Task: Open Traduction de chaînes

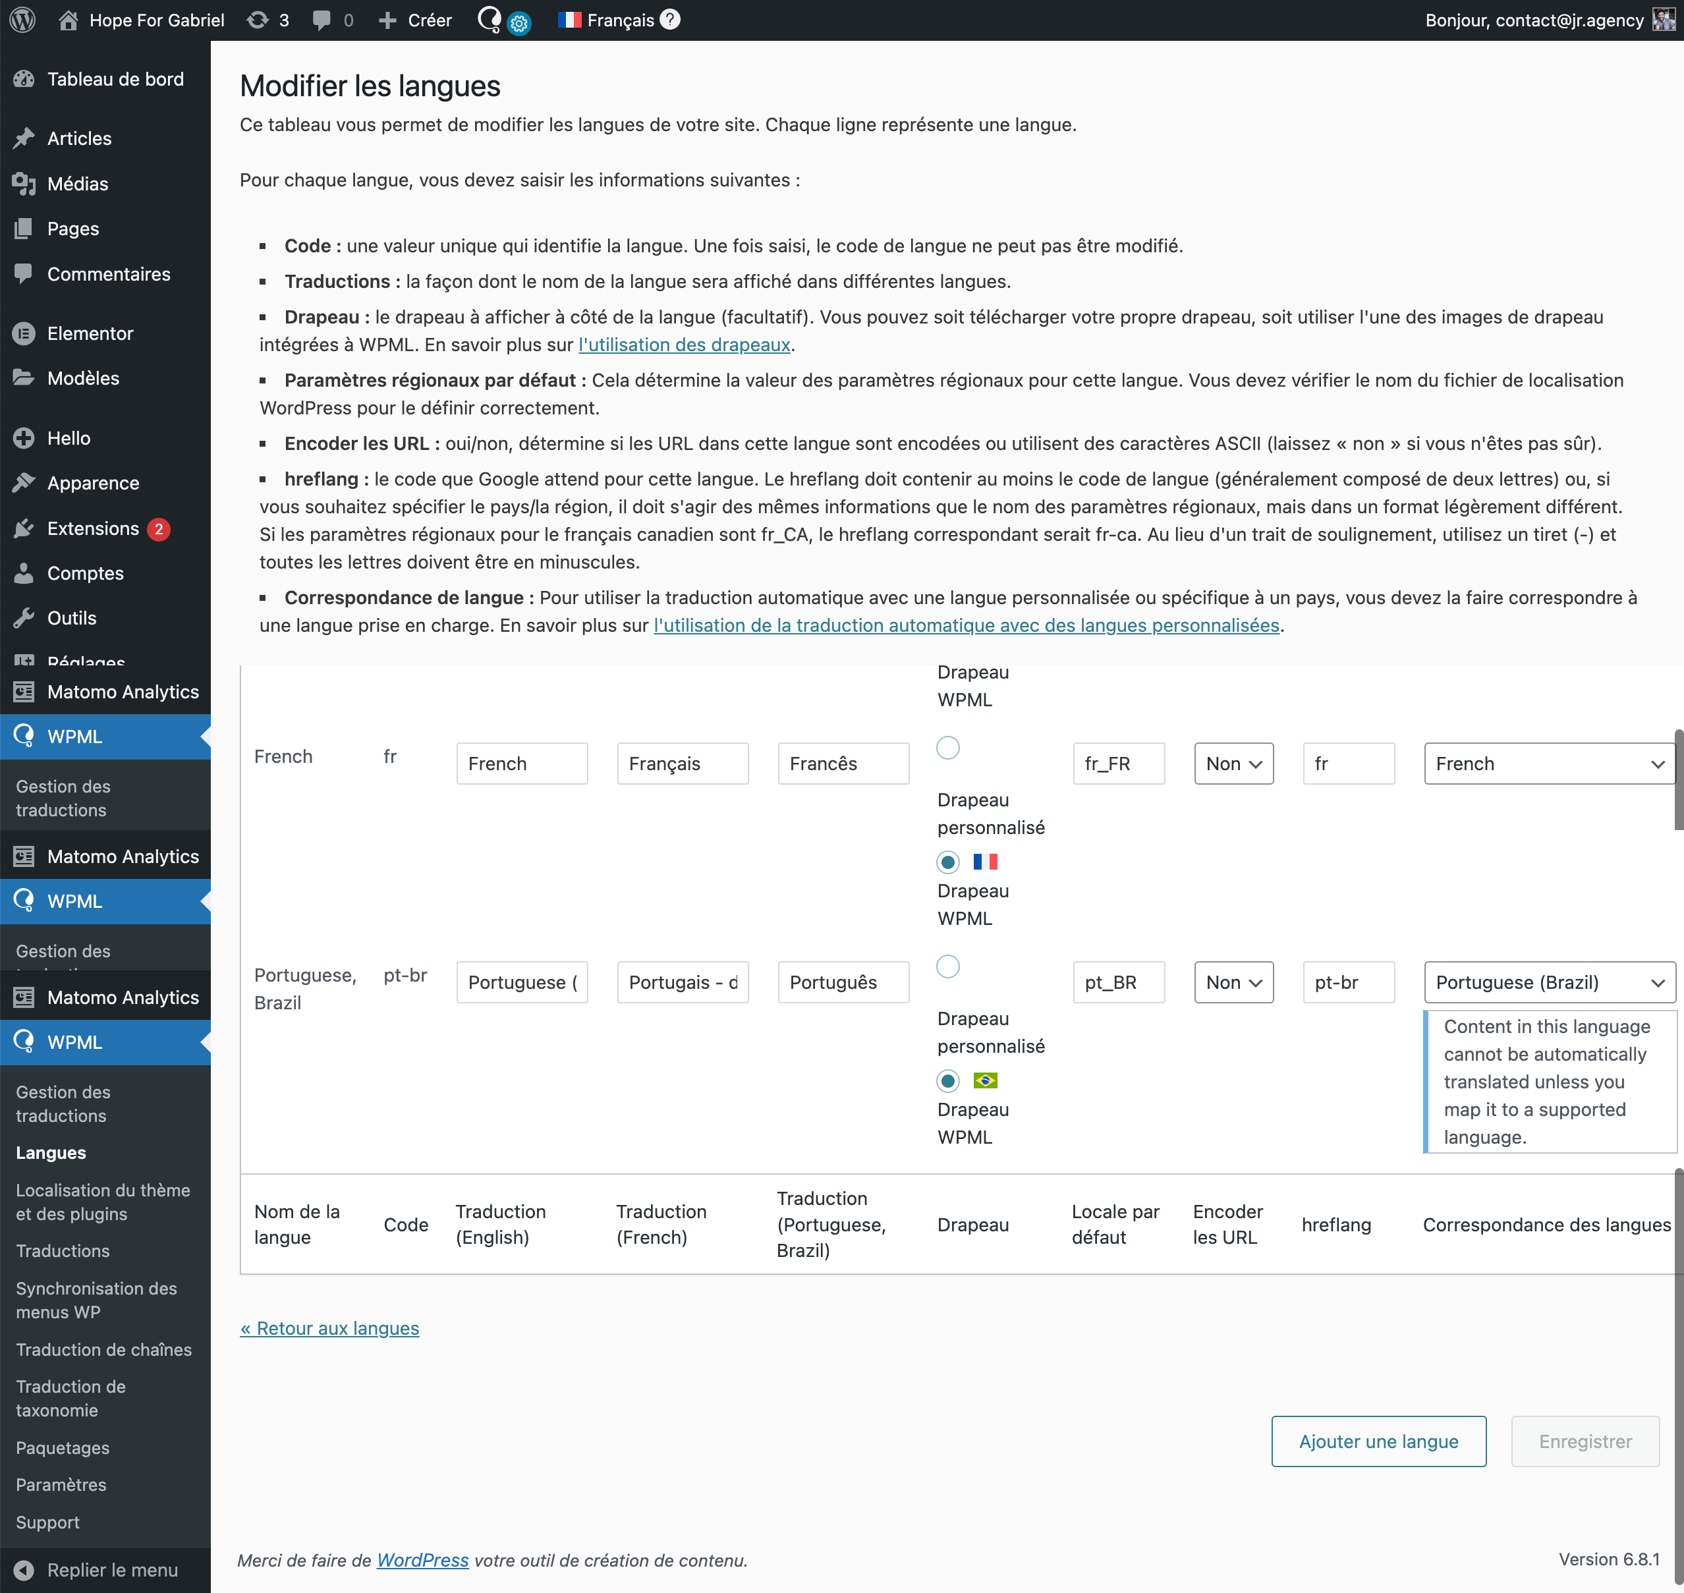Action: (103, 1349)
